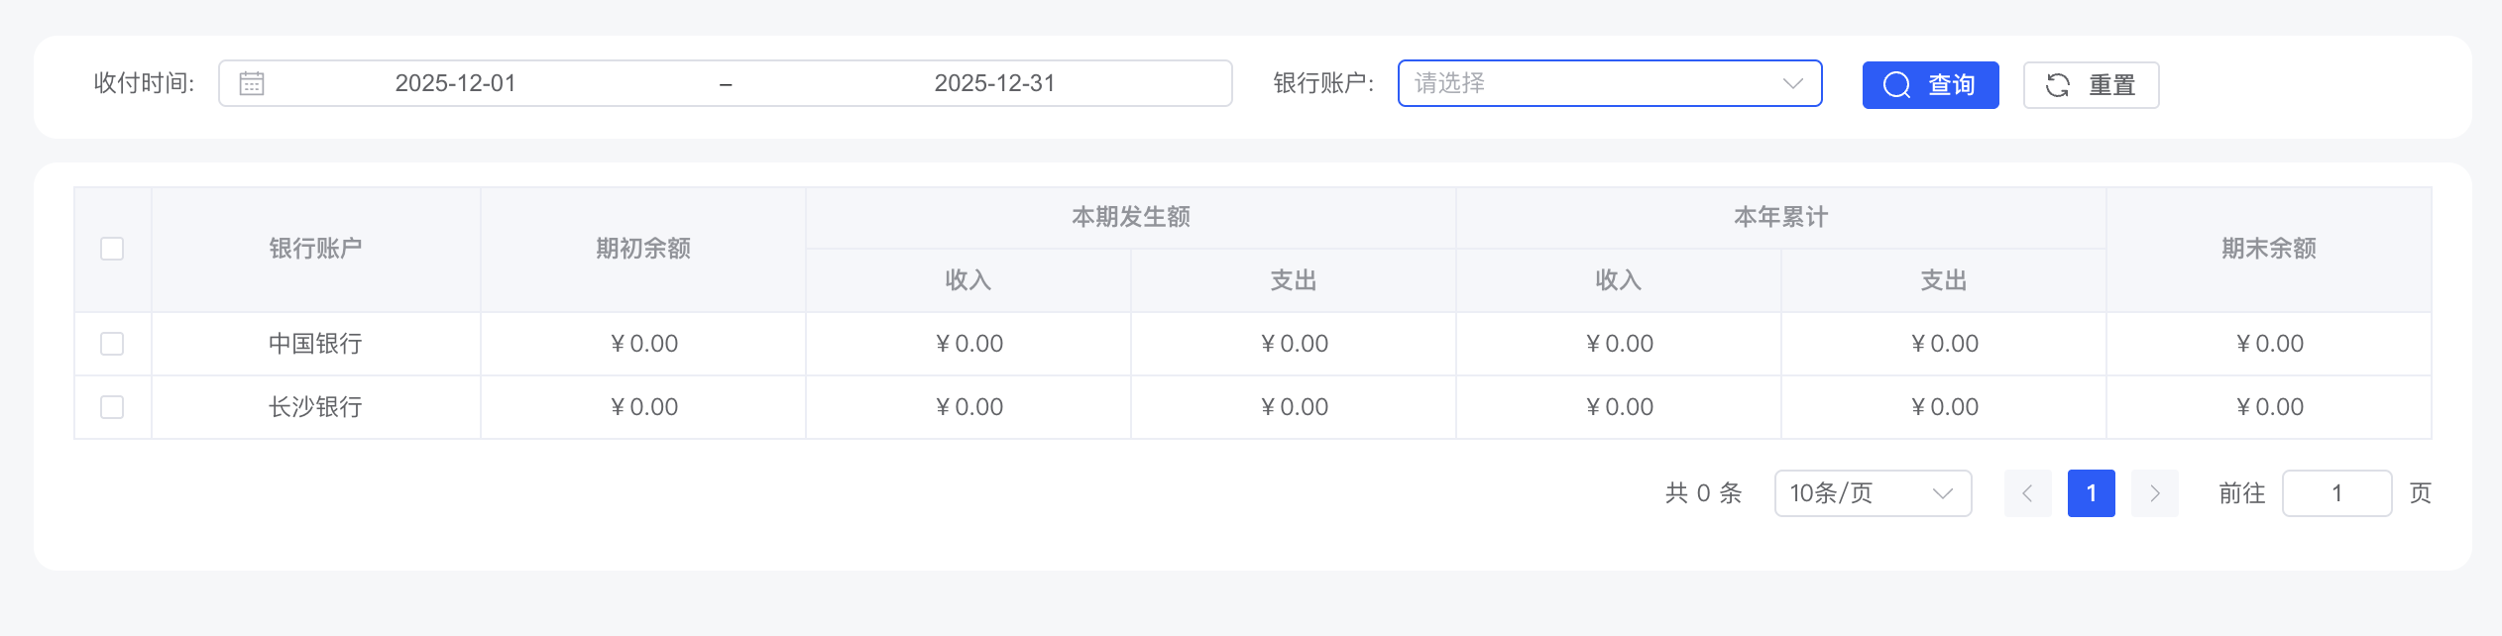Click the calendar icon in date range field
Screen dimensions: 2502x636
252,84
